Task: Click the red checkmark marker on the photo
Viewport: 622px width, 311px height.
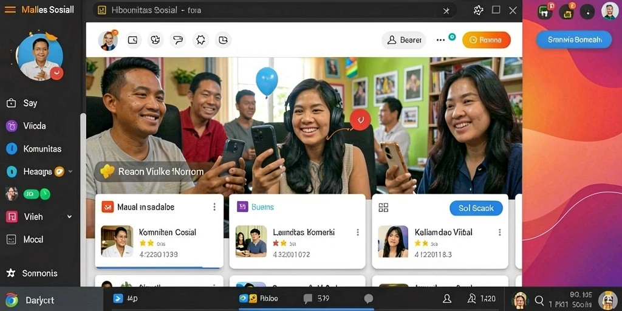Action: (360, 120)
